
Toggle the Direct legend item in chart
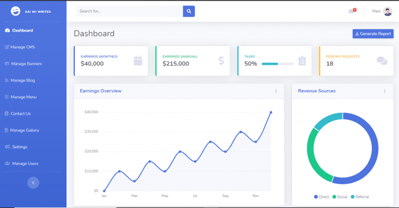coord(321,197)
